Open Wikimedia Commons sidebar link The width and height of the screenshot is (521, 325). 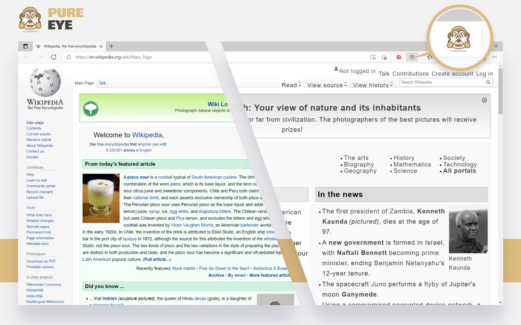click(x=44, y=284)
